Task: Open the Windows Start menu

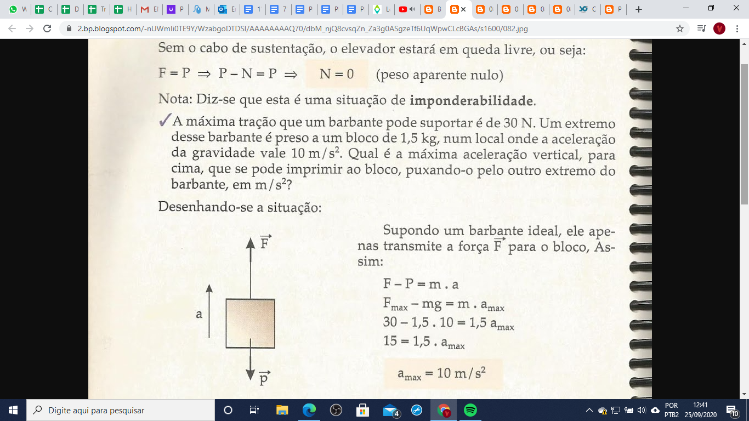Action: tap(13, 410)
